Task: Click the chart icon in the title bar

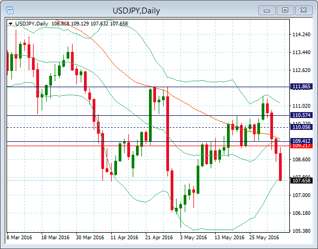Action: 10,10
